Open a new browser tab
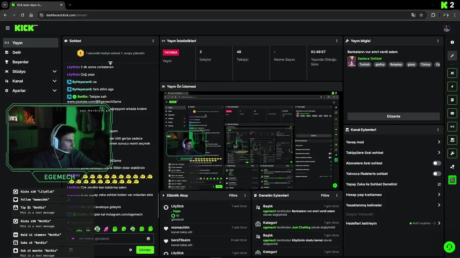460x258 pixels. pos(70,5)
